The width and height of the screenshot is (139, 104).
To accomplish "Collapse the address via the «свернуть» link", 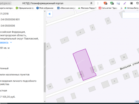I will [x=4, y=42].
